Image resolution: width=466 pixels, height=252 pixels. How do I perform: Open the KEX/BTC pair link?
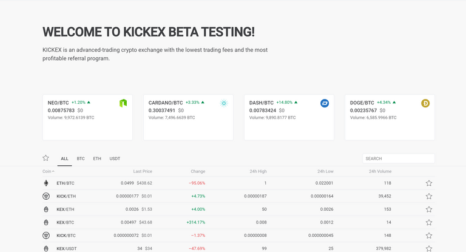(66, 222)
